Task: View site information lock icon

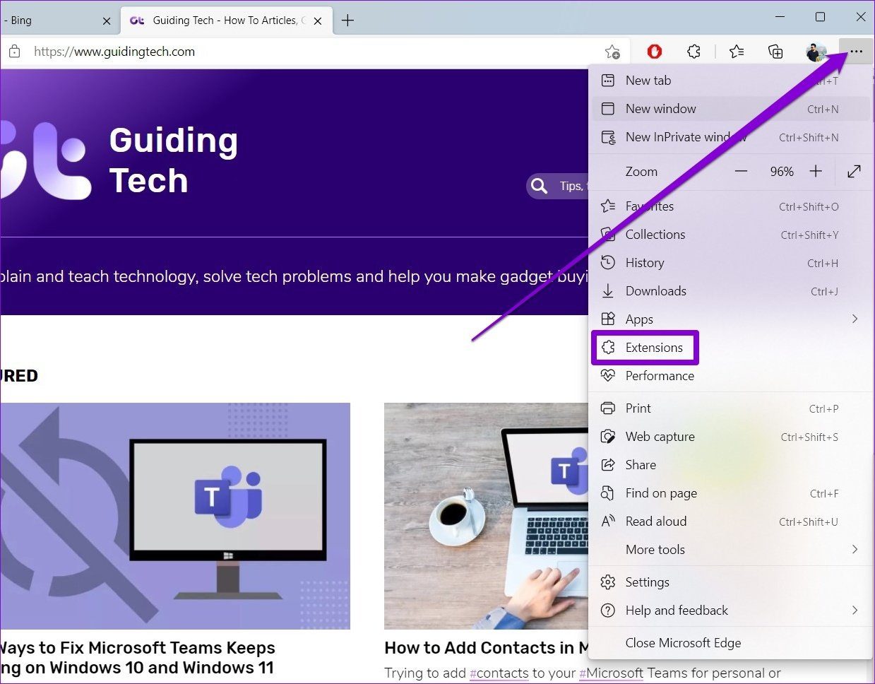Action: (14, 52)
